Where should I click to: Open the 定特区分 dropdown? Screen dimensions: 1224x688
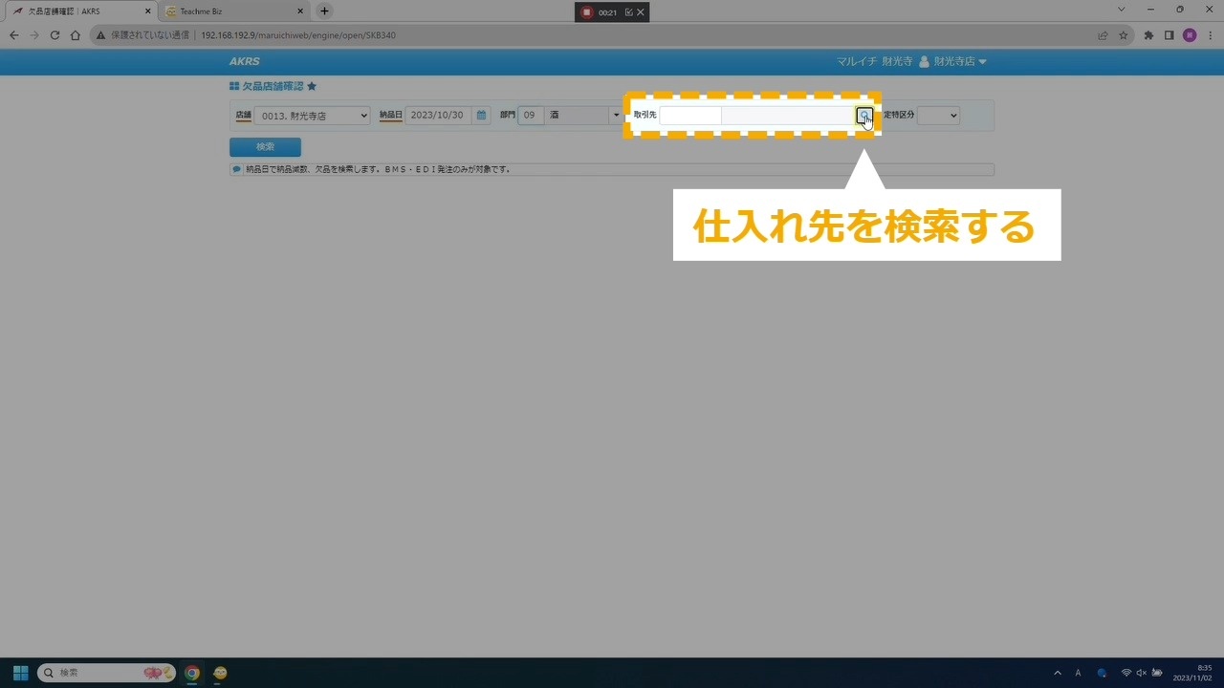point(938,116)
